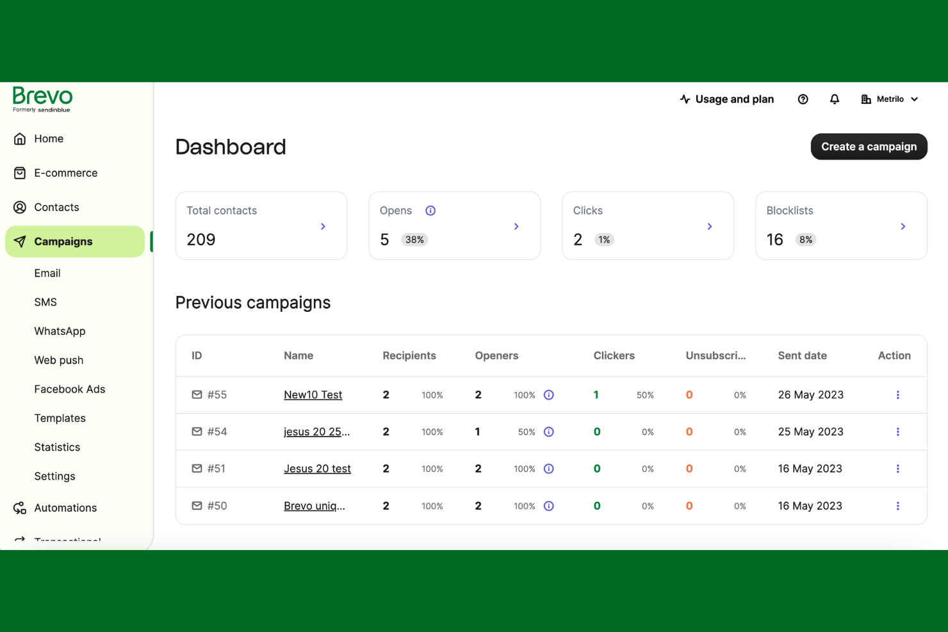Open Automations in sidebar
This screenshot has height=632, width=948.
coord(65,508)
